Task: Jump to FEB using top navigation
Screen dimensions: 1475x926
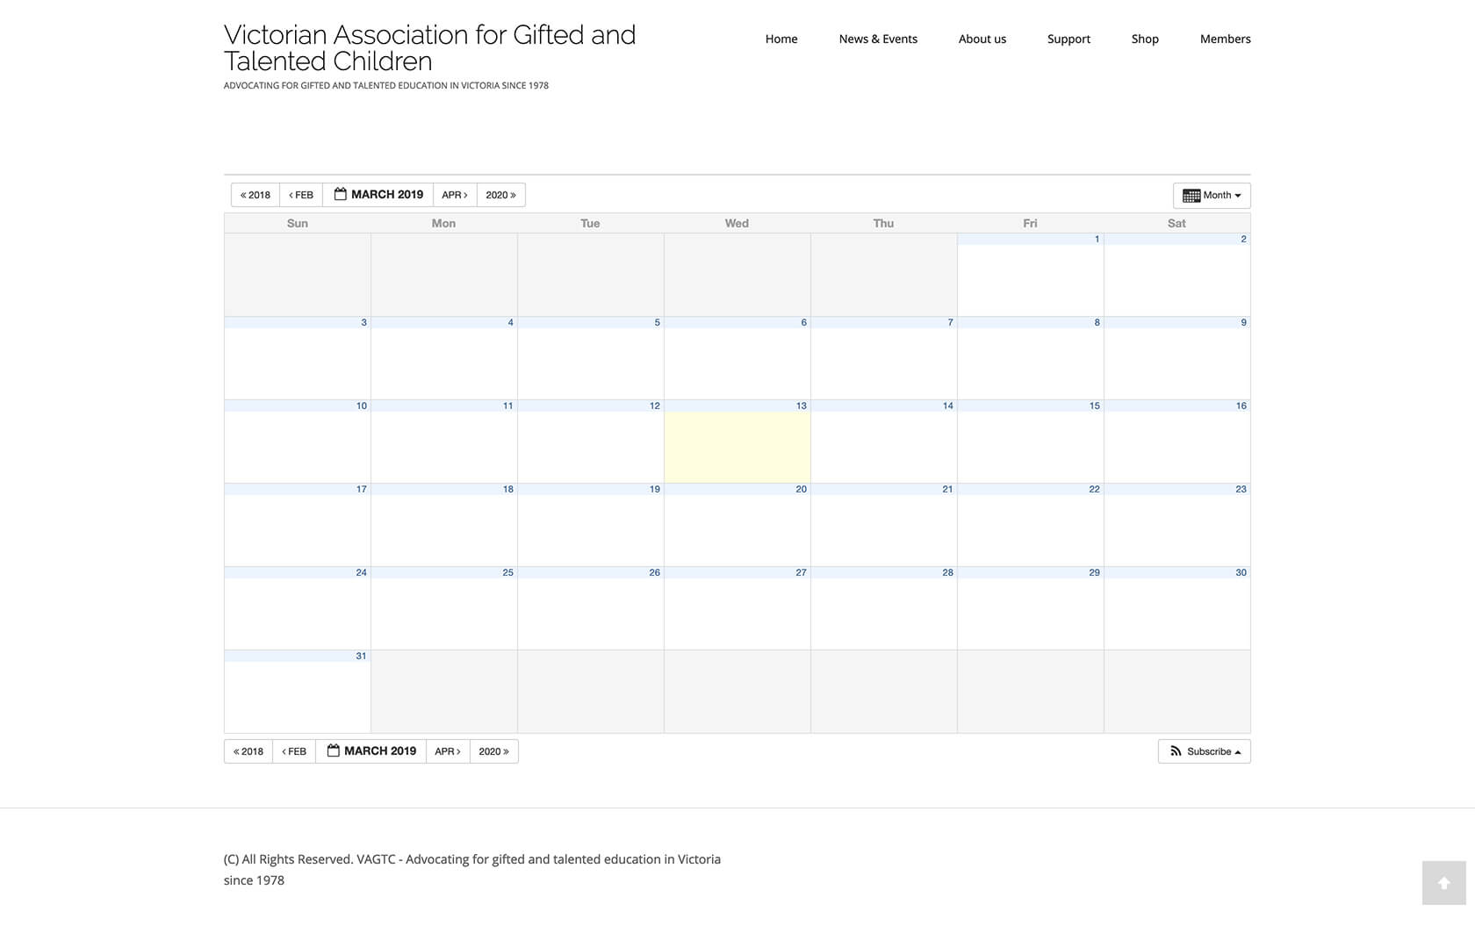Action: pyautogui.click(x=301, y=195)
